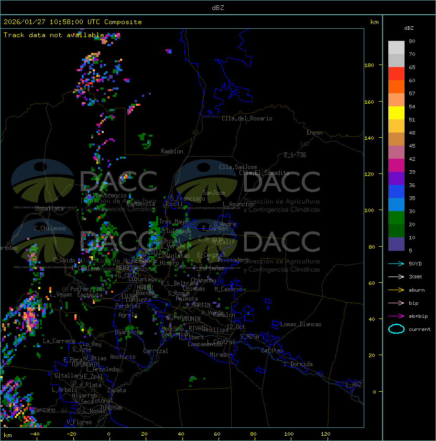Click the La_Dormida label on the map
The width and height of the screenshot is (436, 441).
[298, 364]
